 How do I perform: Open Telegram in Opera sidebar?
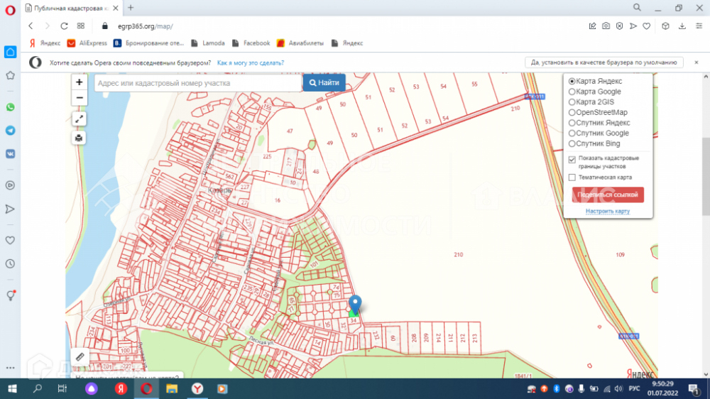click(x=10, y=131)
